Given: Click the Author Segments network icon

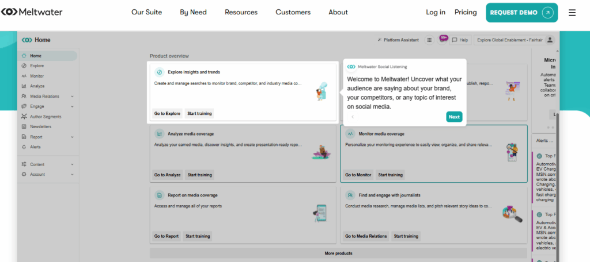Looking at the screenshot, I should (24, 117).
